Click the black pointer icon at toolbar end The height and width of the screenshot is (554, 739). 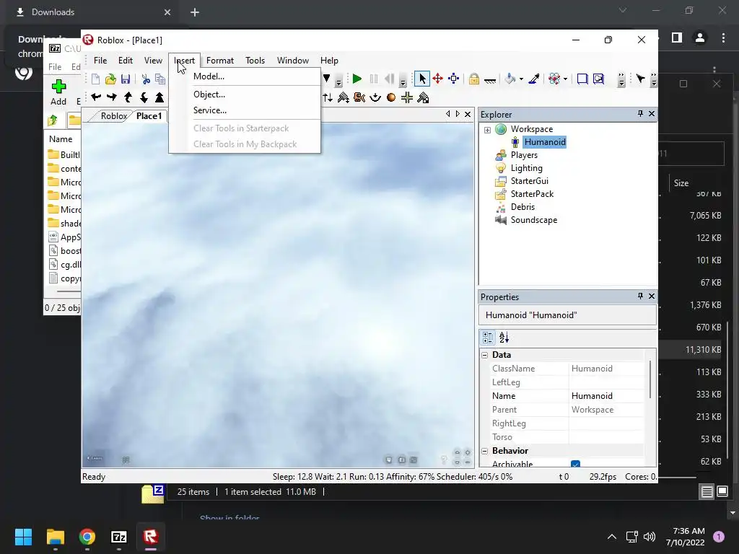pos(640,79)
